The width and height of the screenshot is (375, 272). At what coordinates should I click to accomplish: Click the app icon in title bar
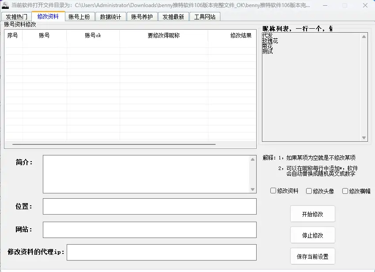point(5,5)
